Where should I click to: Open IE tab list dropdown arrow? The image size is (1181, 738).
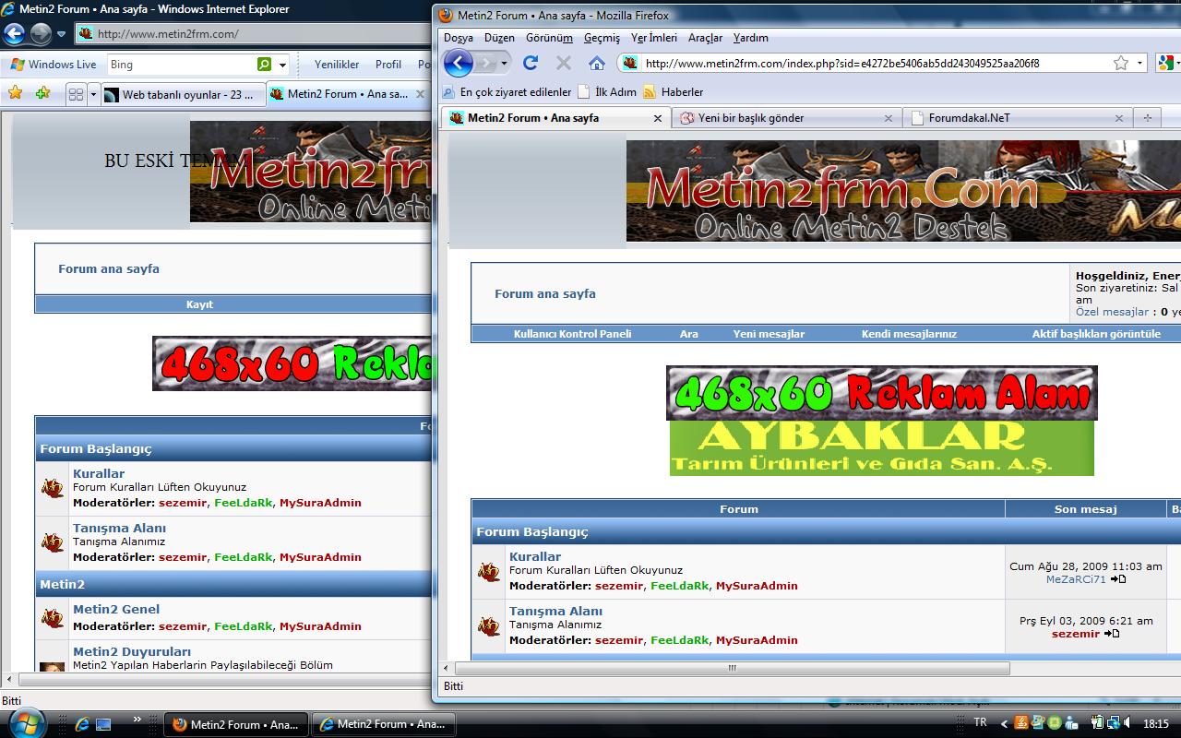point(93,94)
